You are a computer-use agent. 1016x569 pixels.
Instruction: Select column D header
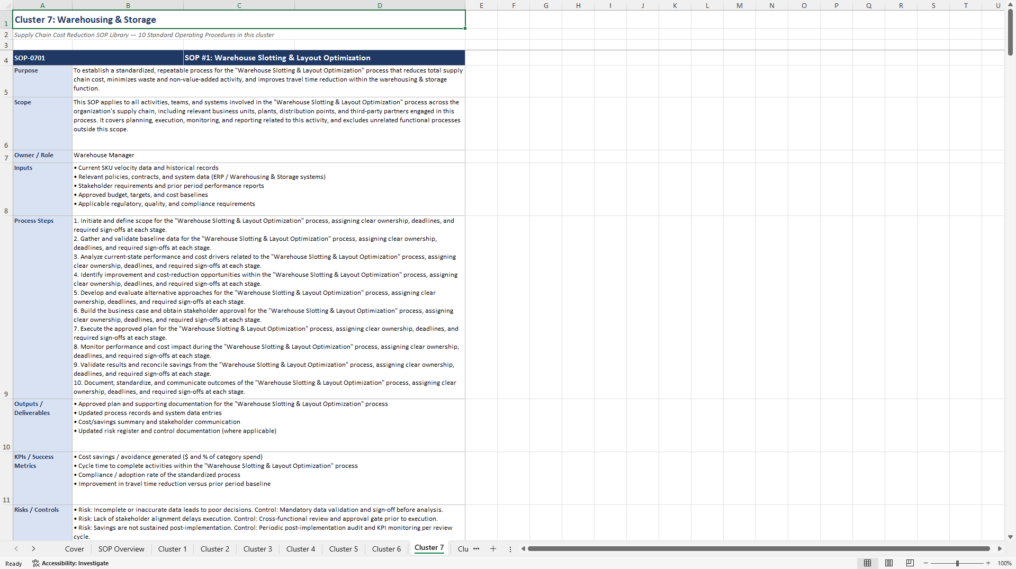point(380,5)
